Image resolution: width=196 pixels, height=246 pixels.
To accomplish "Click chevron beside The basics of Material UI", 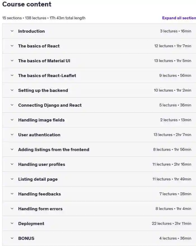I will pos(12,61).
